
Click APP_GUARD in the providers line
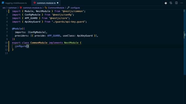coord(53,36)
